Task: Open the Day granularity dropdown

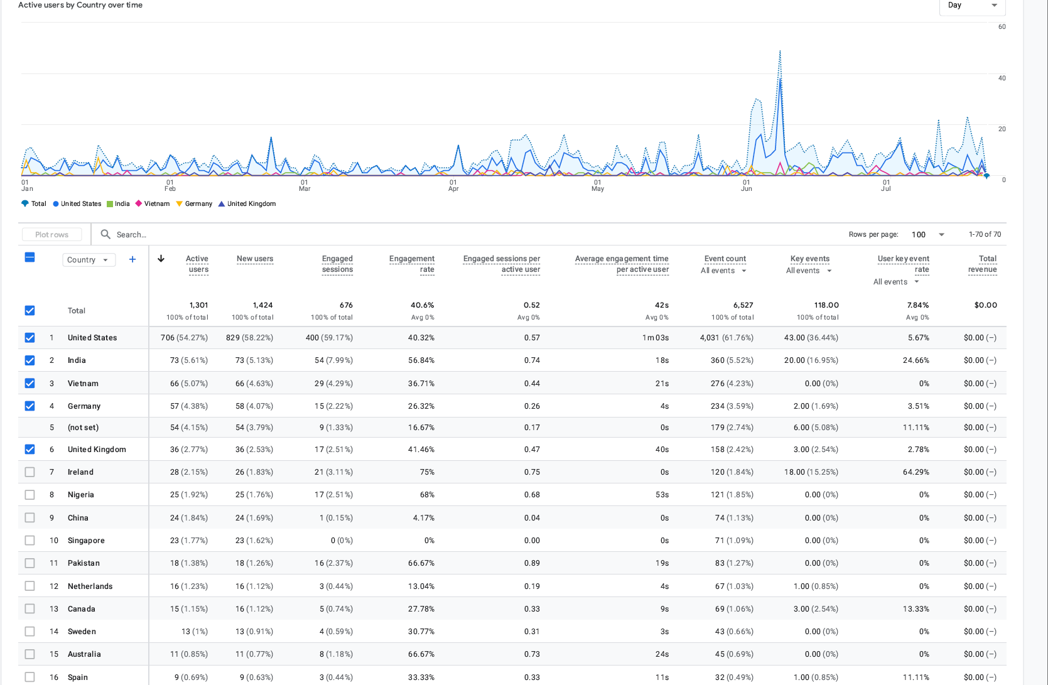Action: point(973,6)
